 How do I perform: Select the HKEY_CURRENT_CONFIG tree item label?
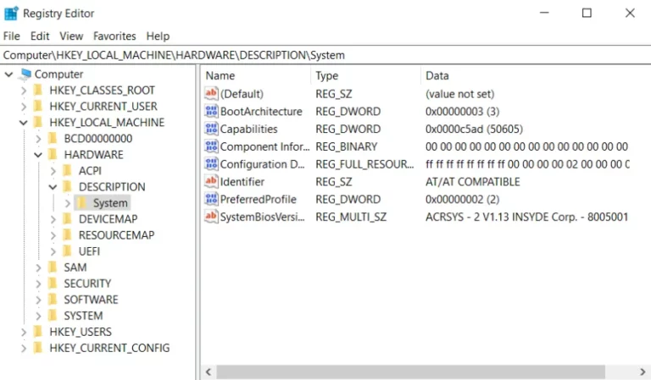click(x=109, y=348)
